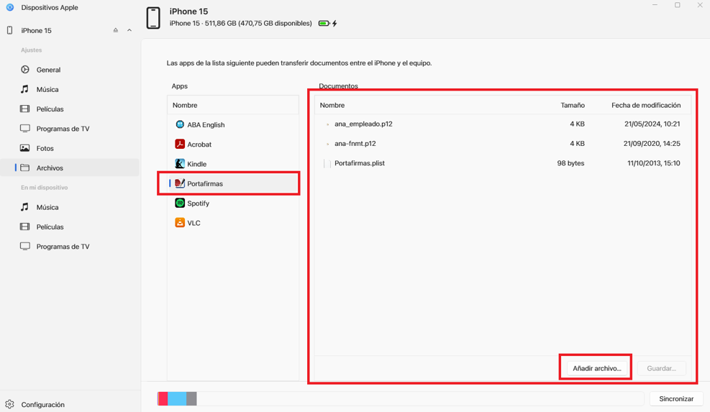Open Música under Ajustes
710x412 pixels.
(70, 89)
